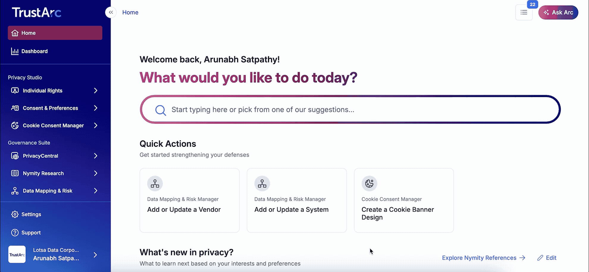Select the Individual Rights icon
Viewport: 589px width, 272px height.
click(15, 90)
